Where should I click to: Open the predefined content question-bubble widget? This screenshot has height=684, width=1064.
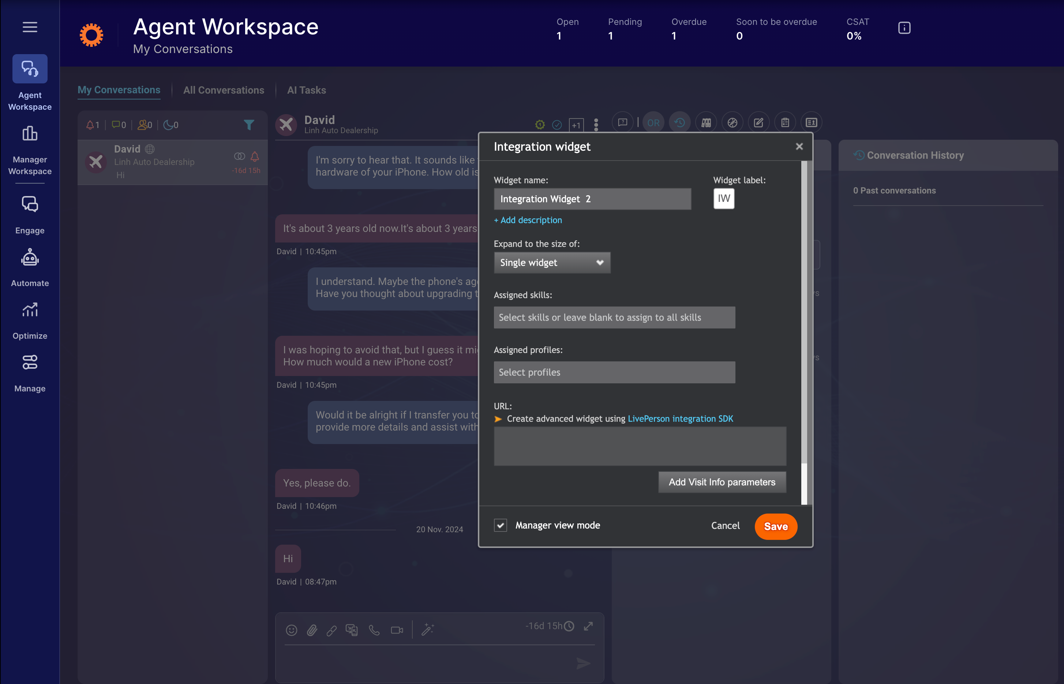tap(622, 123)
